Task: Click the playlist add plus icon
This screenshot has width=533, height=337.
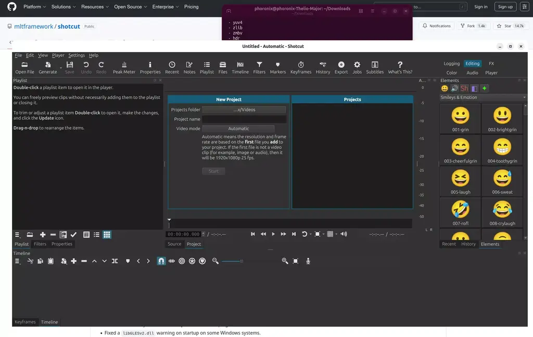Action: point(43,234)
